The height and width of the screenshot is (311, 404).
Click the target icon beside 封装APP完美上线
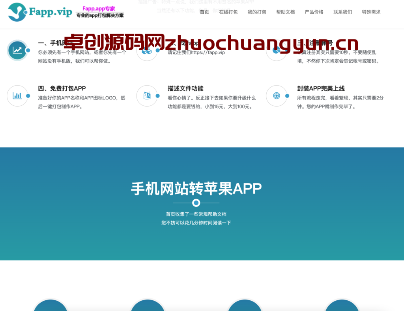coord(277,96)
